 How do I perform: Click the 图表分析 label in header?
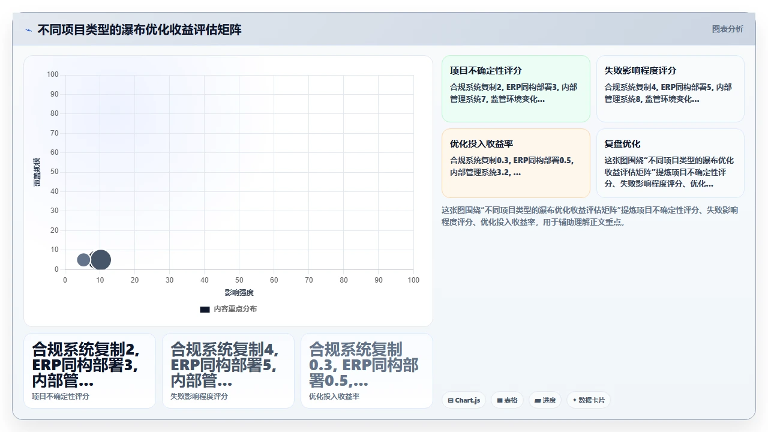pos(727,29)
